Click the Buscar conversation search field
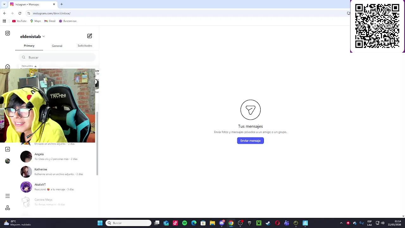Screen dimensions: 405x228 pyautogui.click(x=57, y=57)
